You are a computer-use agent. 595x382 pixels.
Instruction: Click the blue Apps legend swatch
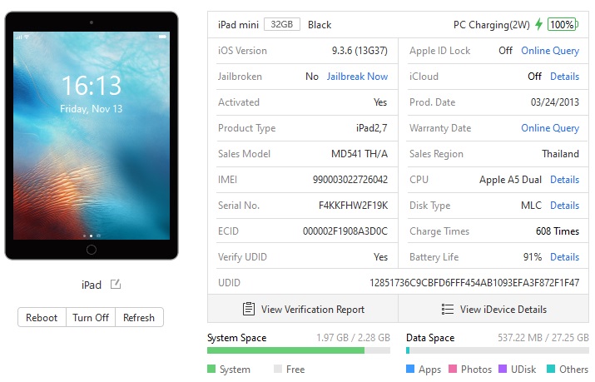pyautogui.click(x=409, y=369)
